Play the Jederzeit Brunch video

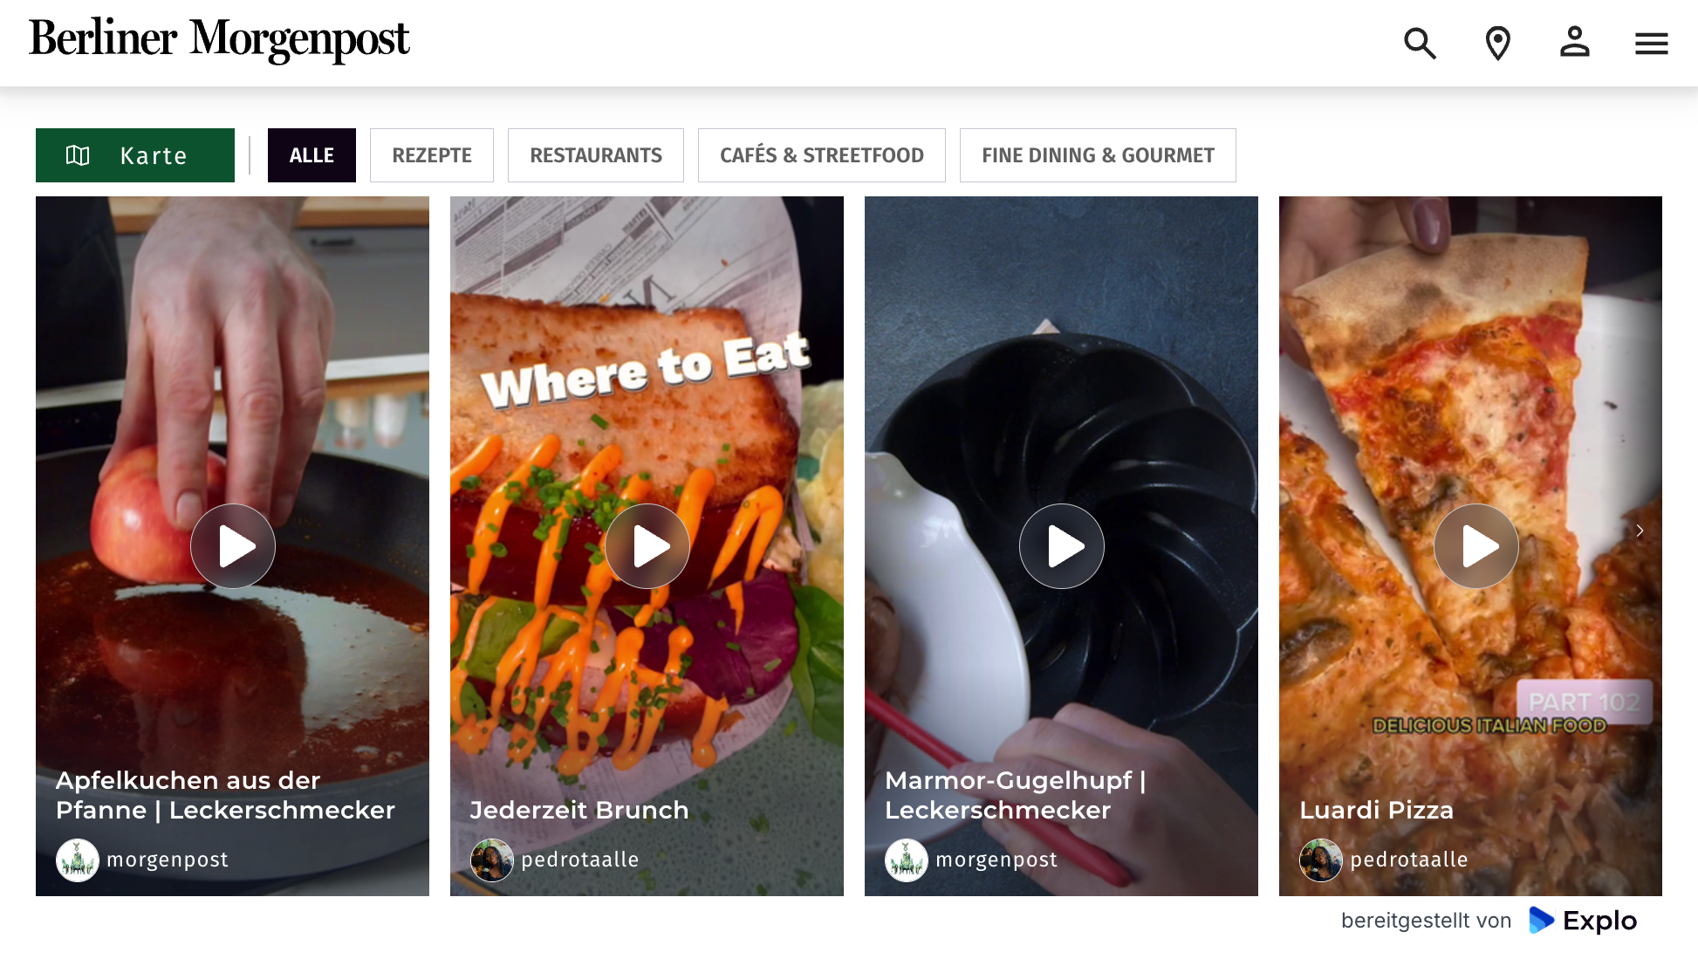647,546
